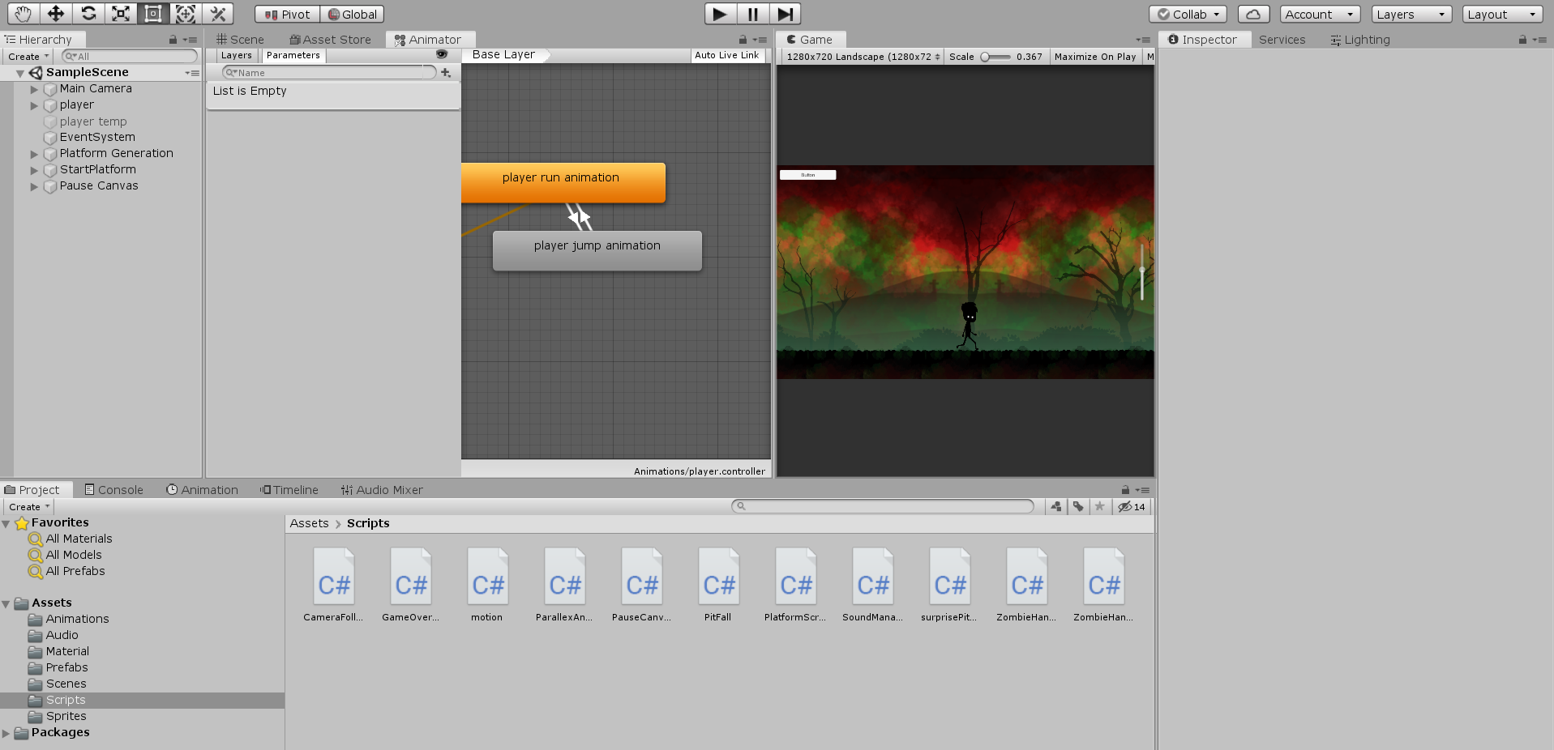Select the player jump animation state
This screenshot has width=1554, height=750.
click(597, 250)
